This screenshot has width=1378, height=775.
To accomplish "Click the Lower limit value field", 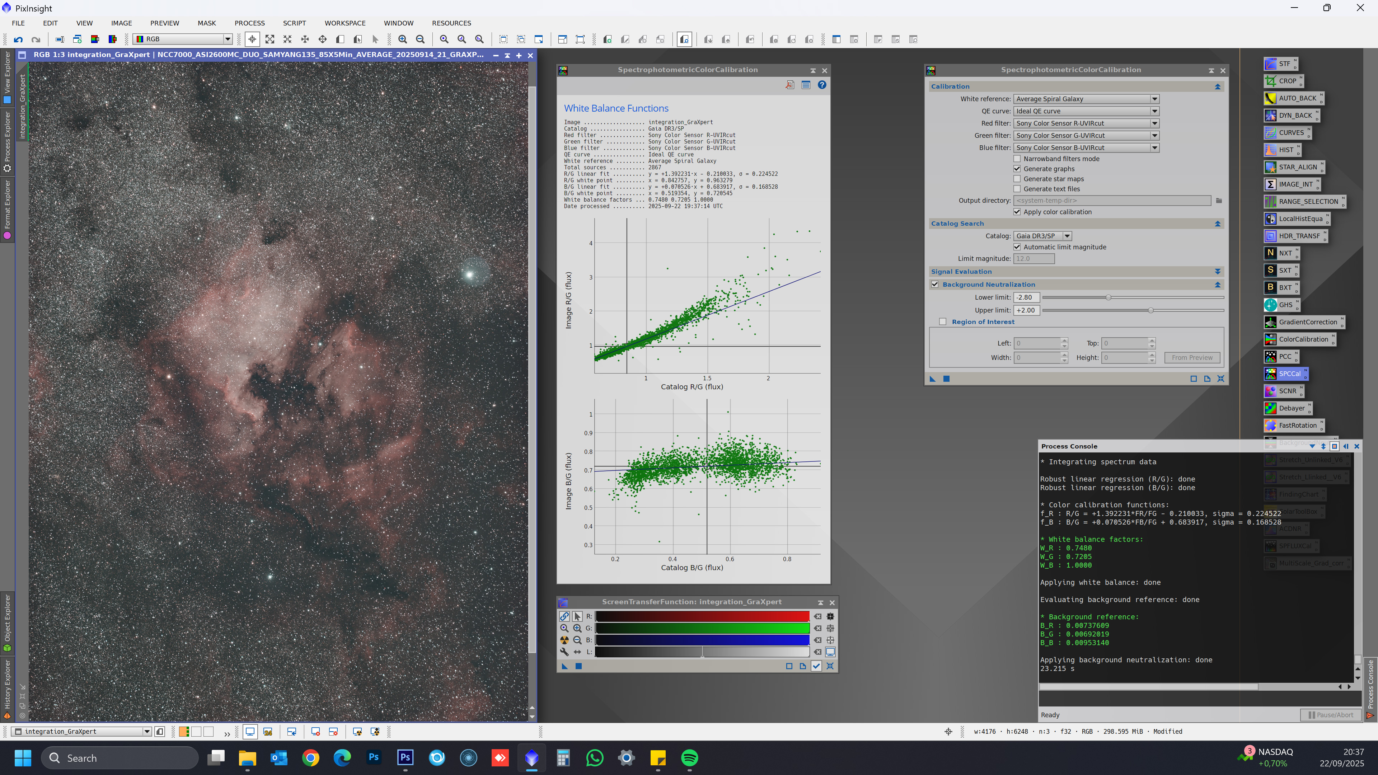I will coord(1026,297).
